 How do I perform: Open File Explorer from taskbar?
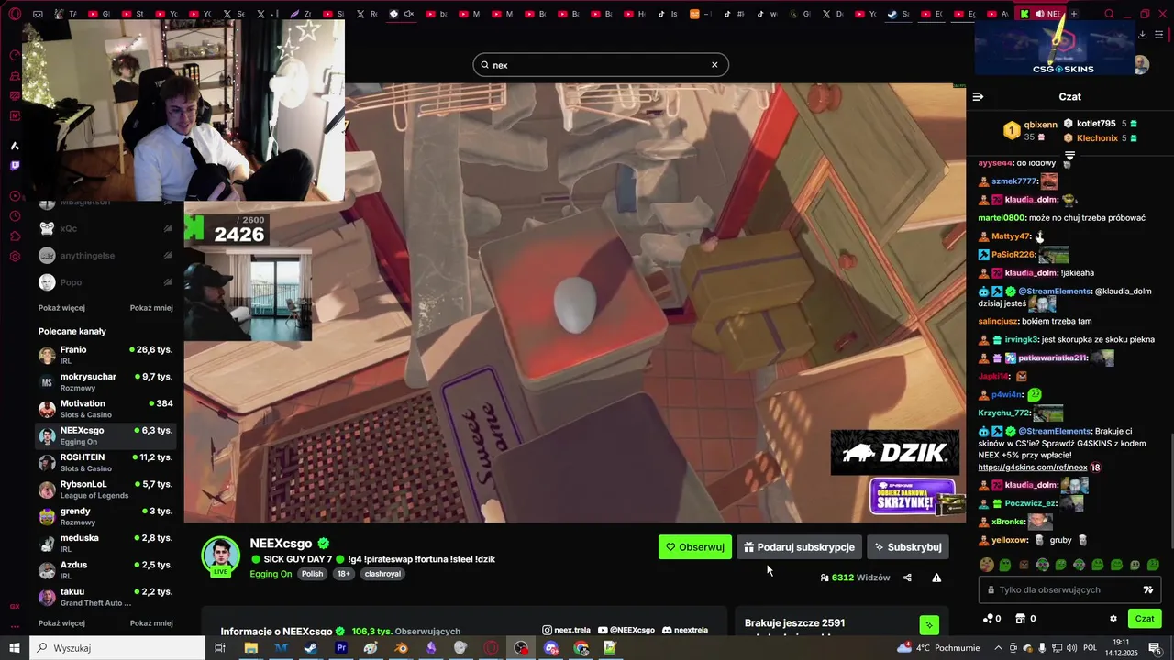point(250,648)
